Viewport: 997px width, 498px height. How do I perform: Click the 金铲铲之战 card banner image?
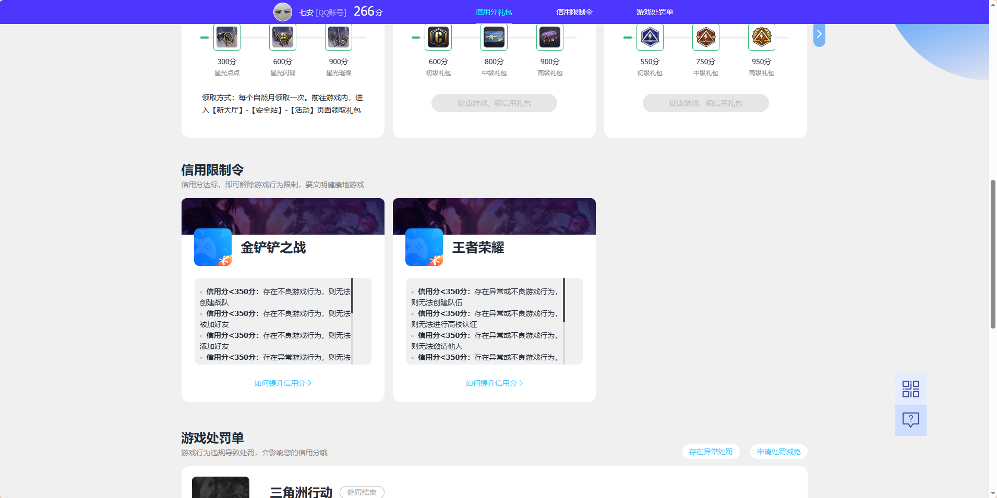pos(283,216)
